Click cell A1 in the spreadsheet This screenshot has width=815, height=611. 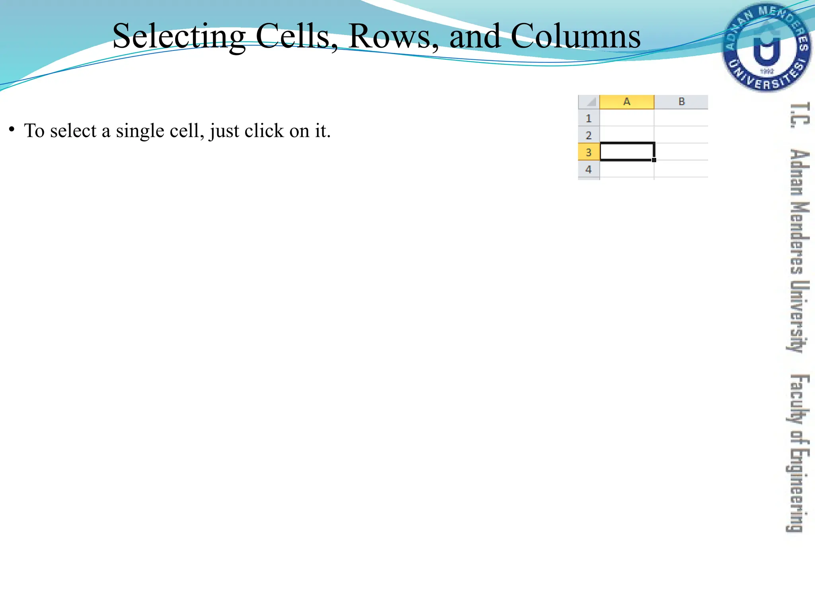627,118
